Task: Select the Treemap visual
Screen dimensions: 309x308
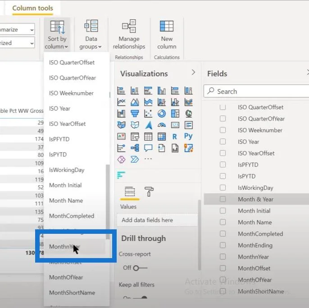Action: 175,113
